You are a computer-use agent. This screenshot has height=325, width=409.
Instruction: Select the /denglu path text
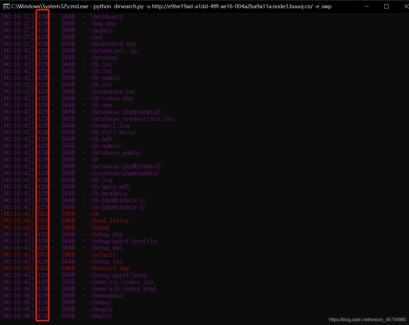click(101, 309)
